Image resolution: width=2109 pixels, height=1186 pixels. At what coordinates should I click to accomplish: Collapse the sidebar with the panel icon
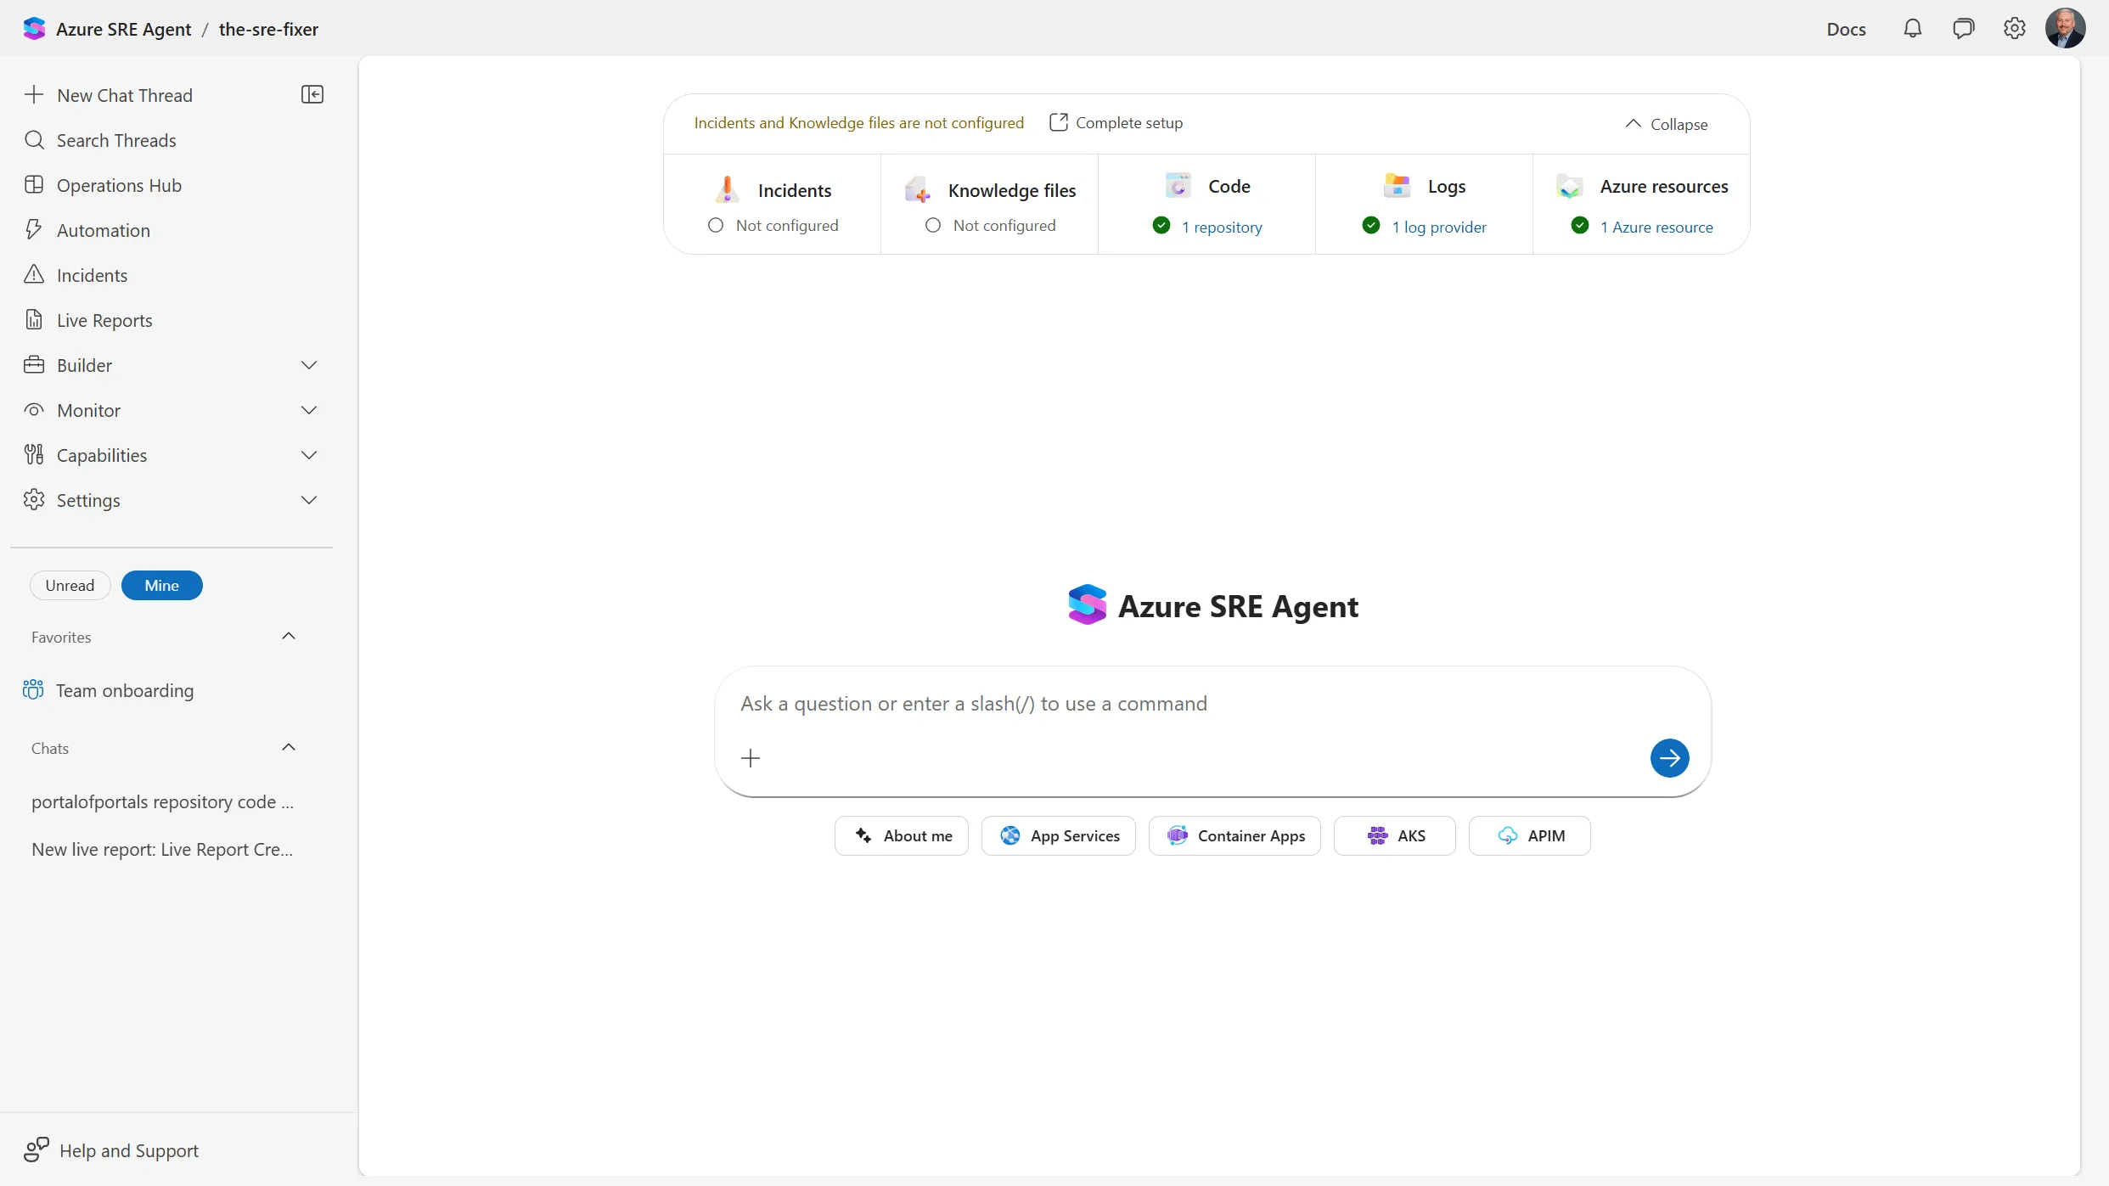pyautogui.click(x=312, y=94)
